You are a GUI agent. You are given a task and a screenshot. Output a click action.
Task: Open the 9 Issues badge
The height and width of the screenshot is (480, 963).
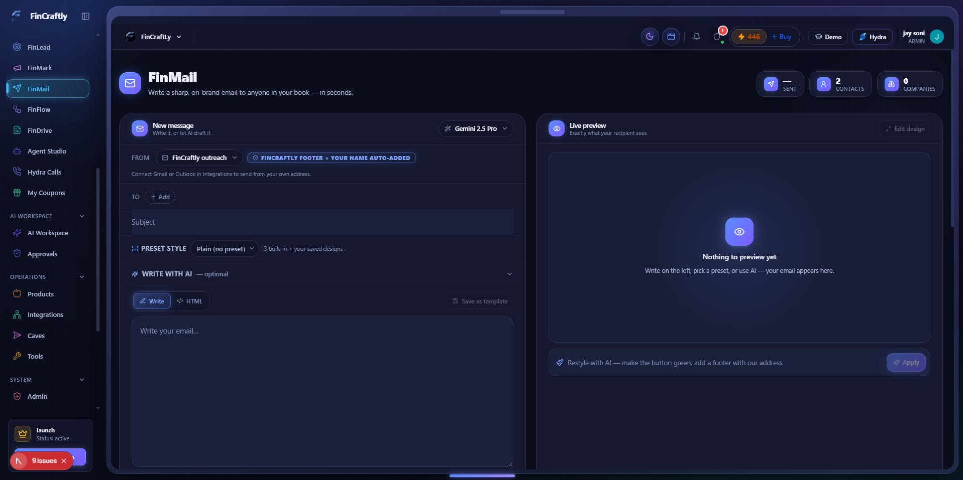point(44,461)
